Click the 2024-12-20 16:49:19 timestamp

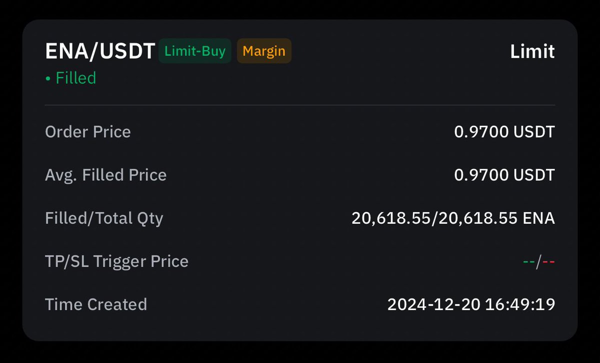[x=471, y=304]
